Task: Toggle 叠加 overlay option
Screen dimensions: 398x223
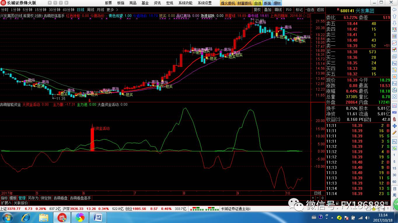Action: point(268,10)
